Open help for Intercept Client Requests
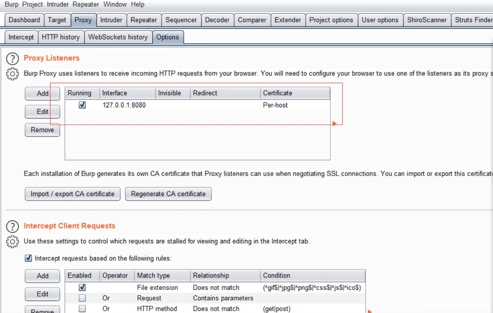The image size is (493, 313). click(13, 226)
